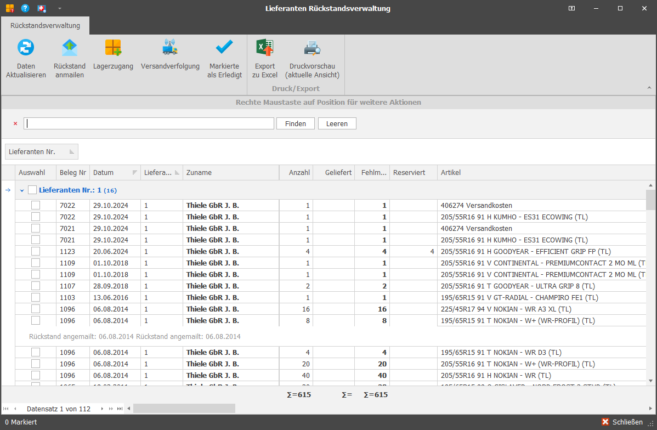
Task: Click the red cross support icon in title bar
Action: (x=42, y=8)
